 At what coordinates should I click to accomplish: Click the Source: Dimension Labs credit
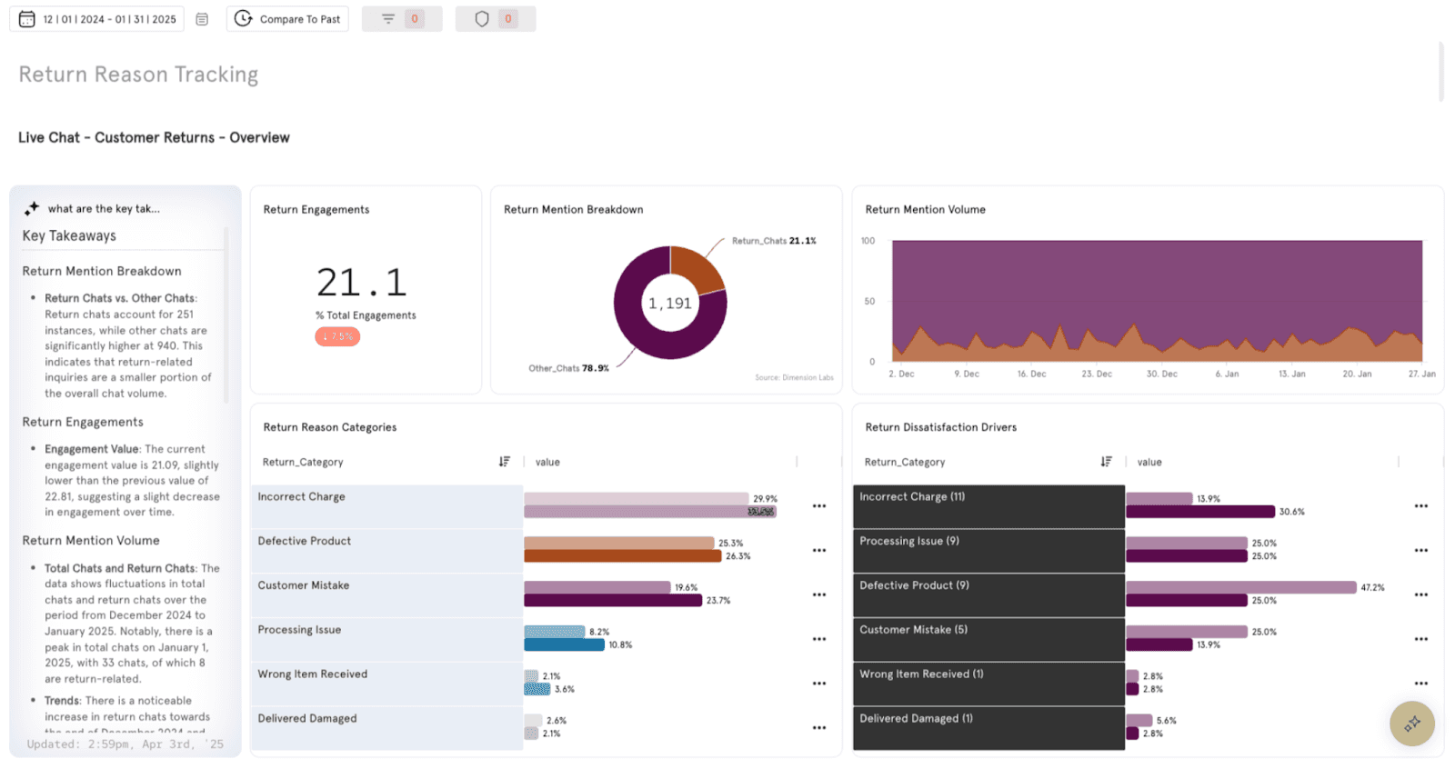pyautogui.click(x=794, y=377)
